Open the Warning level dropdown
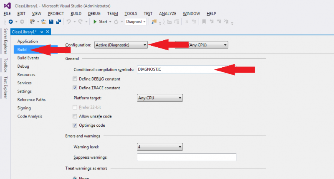334x179 pixels. click(160, 147)
